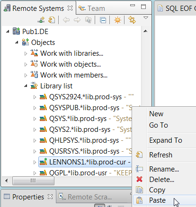
Task: Click the move up one level icon
Action: (89, 20)
